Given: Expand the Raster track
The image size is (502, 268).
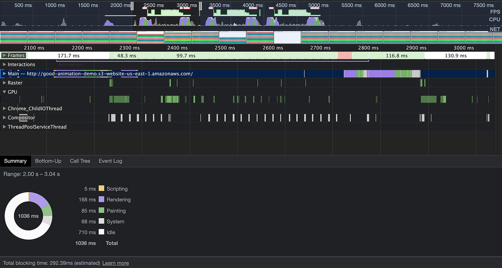Looking at the screenshot, I should pos(5,83).
